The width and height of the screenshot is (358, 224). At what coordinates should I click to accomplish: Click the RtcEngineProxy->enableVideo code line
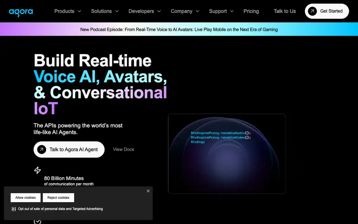click(221, 137)
